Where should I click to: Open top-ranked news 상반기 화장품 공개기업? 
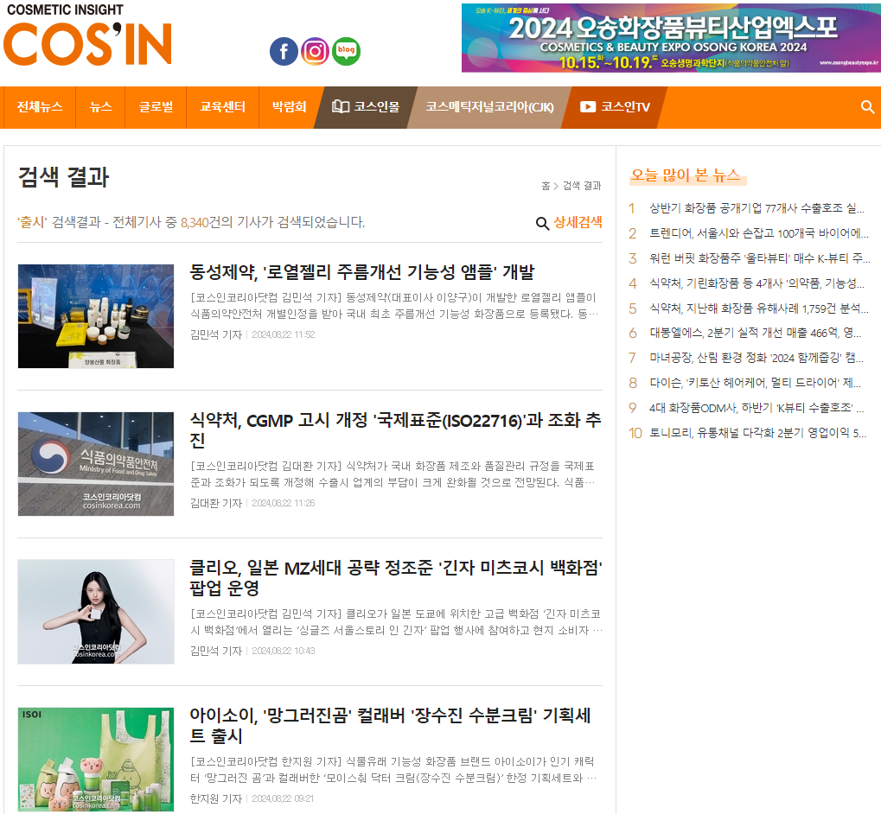757,208
